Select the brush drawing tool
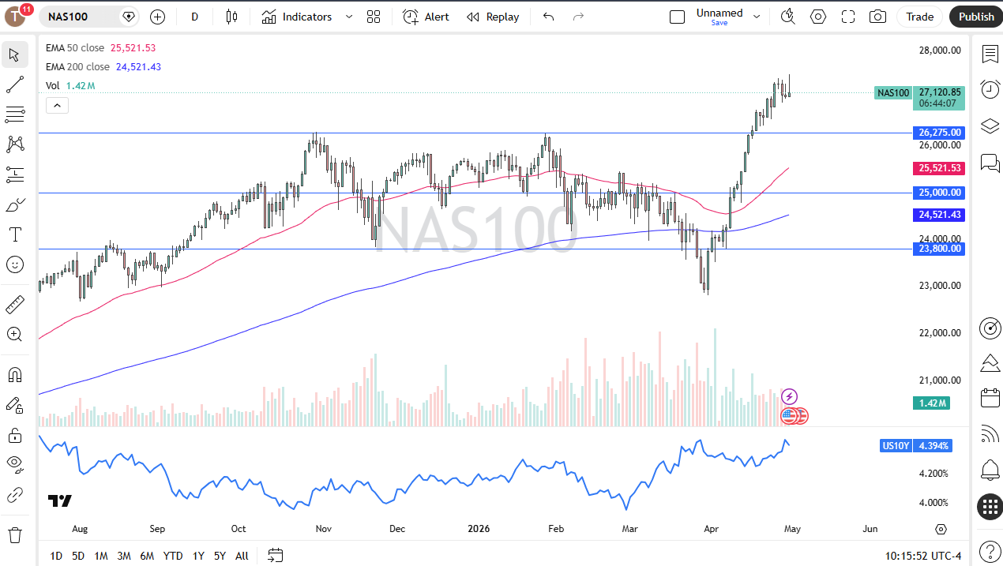 click(14, 205)
